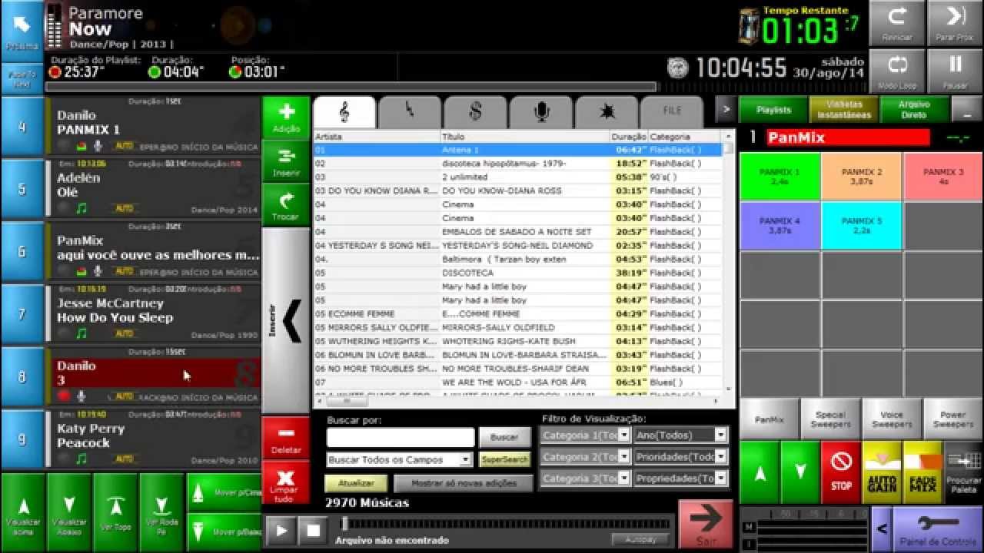Screen dimensions: 984x553
Task: Click the Pausar pause button
Action: click(x=955, y=71)
